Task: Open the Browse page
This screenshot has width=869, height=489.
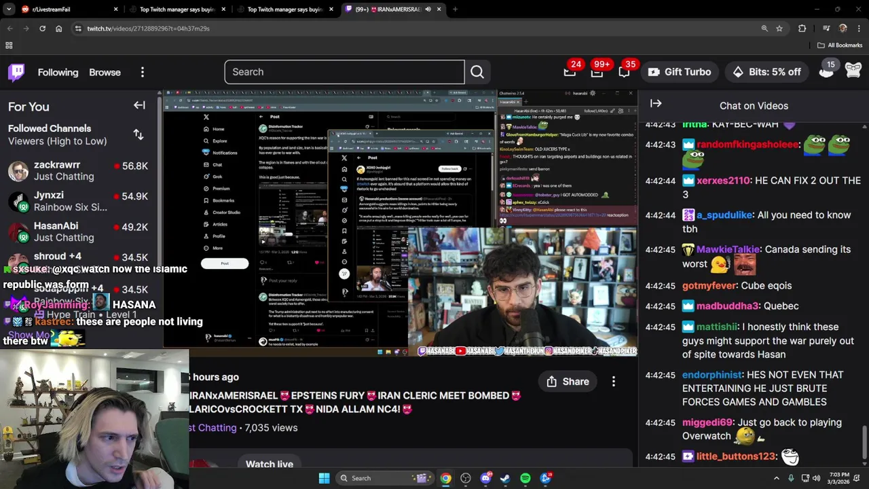Action: 105,72
